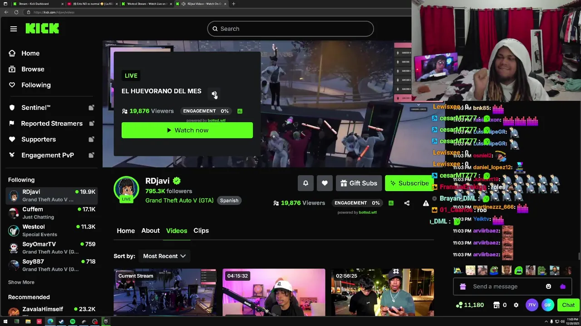Select RDjavi in Following list
The image size is (581, 326).
coord(52,196)
